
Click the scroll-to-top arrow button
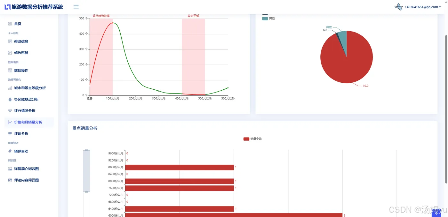(436, 213)
